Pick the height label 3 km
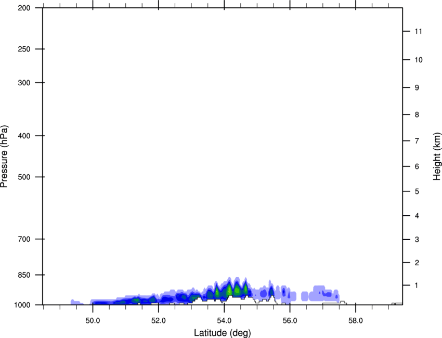This screenshot has height=338, width=442. (417, 240)
